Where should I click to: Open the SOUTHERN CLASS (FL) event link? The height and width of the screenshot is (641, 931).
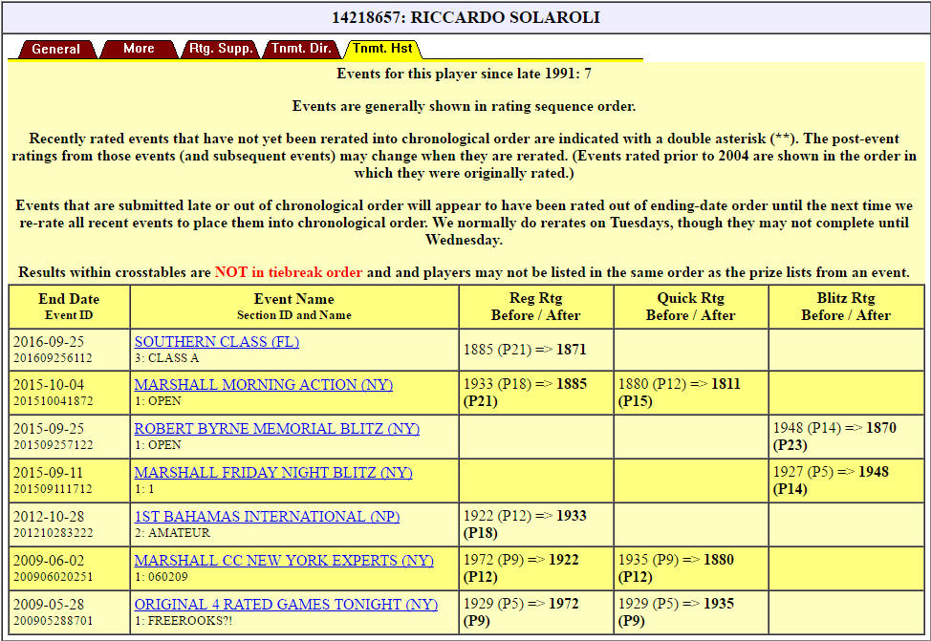[217, 342]
